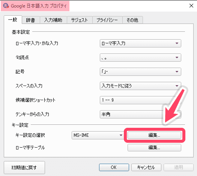Open the 入力補助 tab
This screenshot has height=176, width=197.
click(53, 20)
